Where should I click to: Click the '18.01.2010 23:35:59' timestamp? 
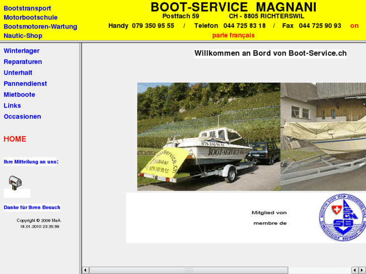[39, 226]
